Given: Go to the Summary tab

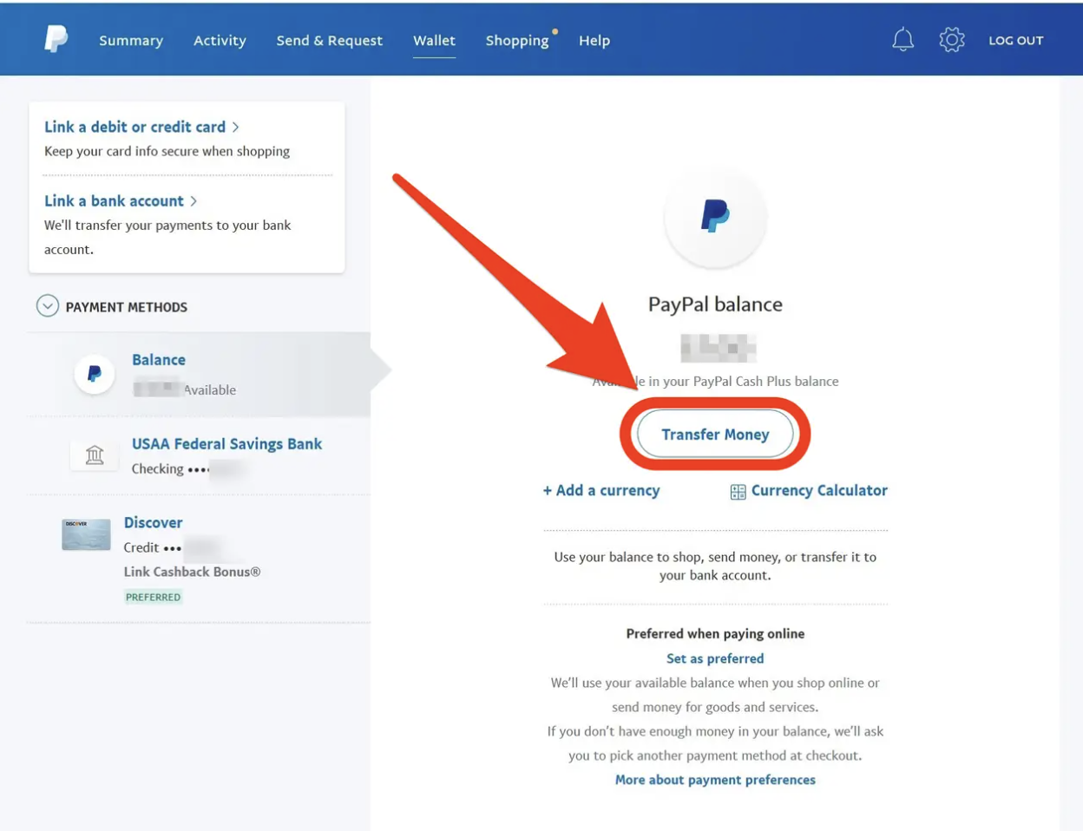Looking at the screenshot, I should [x=131, y=41].
